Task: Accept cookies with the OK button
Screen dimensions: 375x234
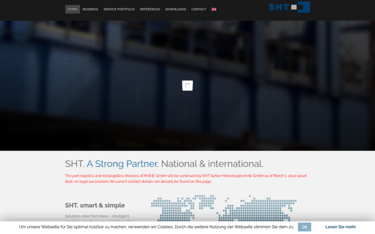Action: tap(304, 227)
